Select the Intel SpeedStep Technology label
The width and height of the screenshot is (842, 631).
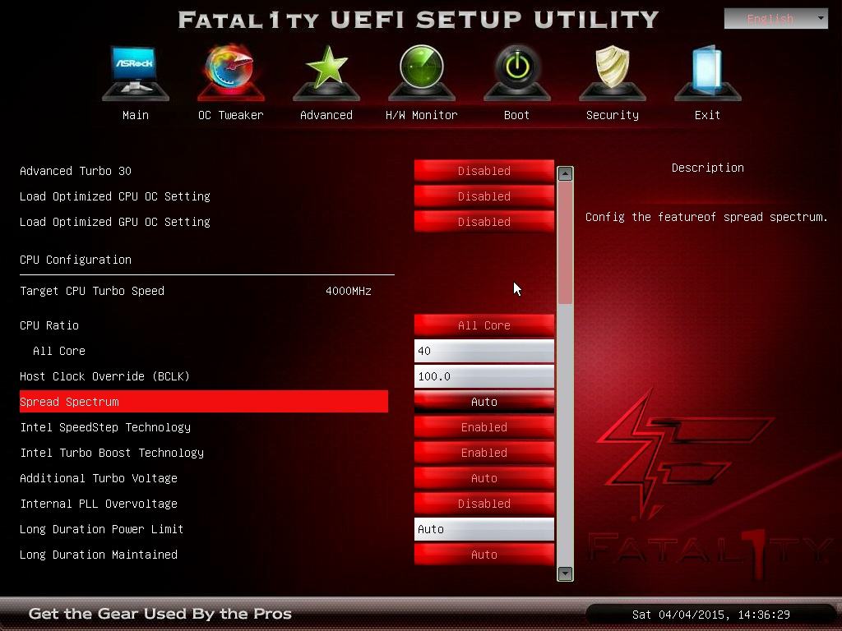[105, 427]
